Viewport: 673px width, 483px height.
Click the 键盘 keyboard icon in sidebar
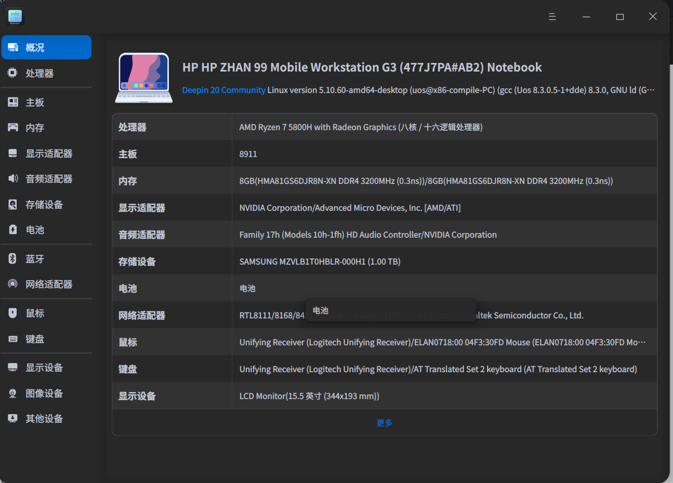tap(13, 339)
